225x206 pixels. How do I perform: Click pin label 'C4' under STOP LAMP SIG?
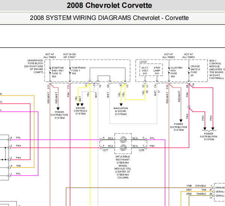pyautogui.click(x=155, y=86)
